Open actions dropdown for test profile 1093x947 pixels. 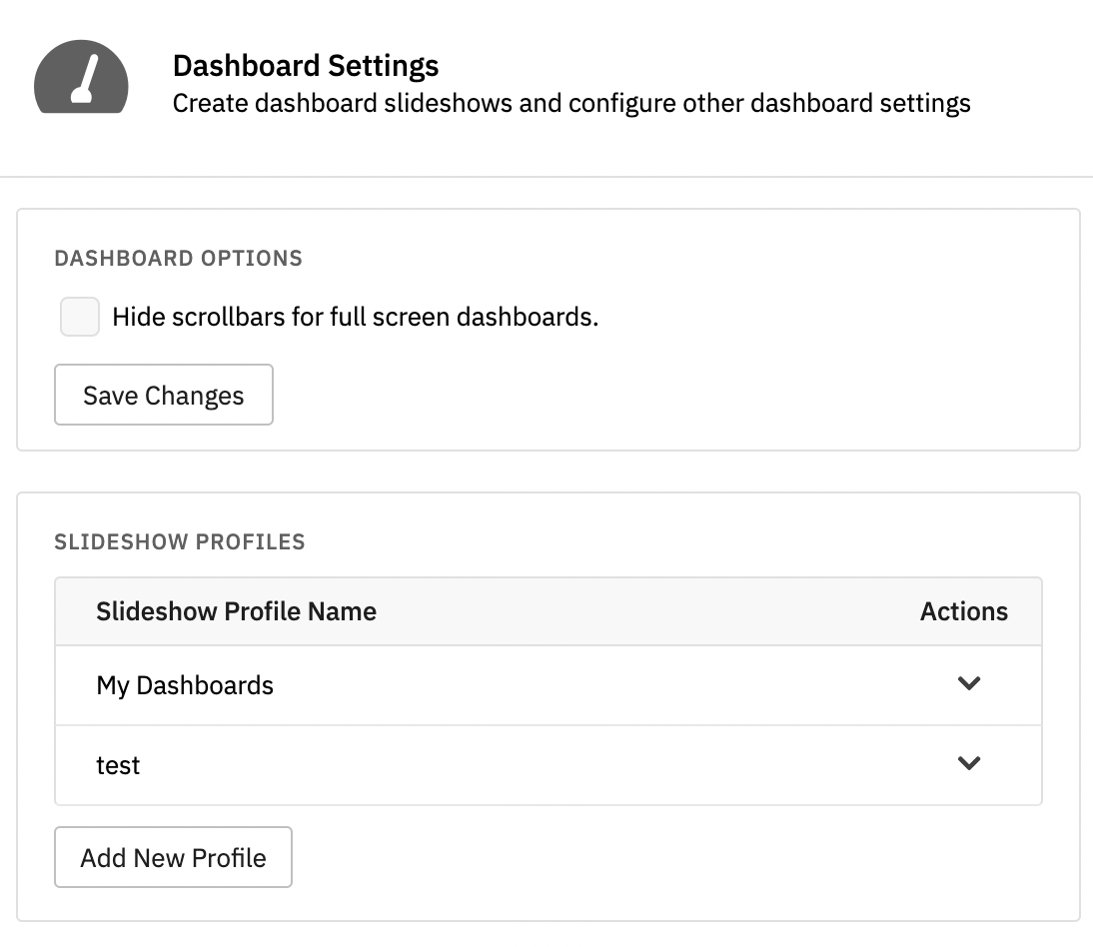click(x=969, y=764)
